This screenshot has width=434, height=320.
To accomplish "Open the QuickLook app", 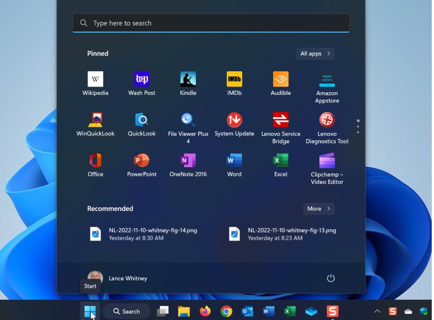I will click(142, 124).
